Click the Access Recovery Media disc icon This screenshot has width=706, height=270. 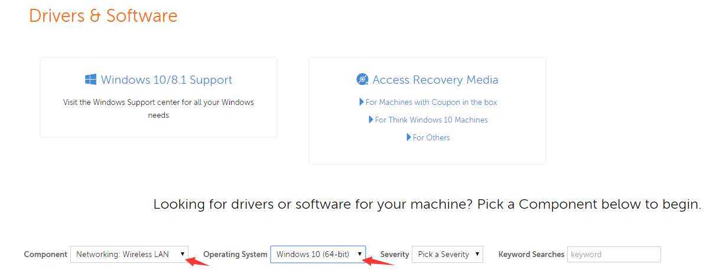362,80
